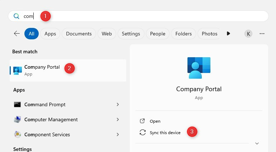Switch to the Documents filter tab
This screenshot has width=276, height=152.
[78, 34]
